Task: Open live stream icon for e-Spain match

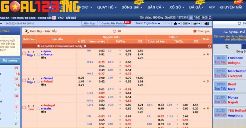Action: [x=24, y=53]
